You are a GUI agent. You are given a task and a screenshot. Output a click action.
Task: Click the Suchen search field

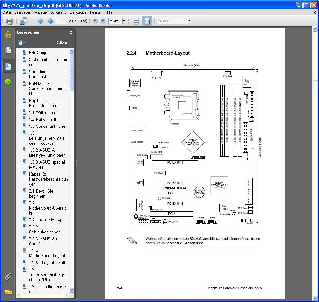[x=172, y=21]
